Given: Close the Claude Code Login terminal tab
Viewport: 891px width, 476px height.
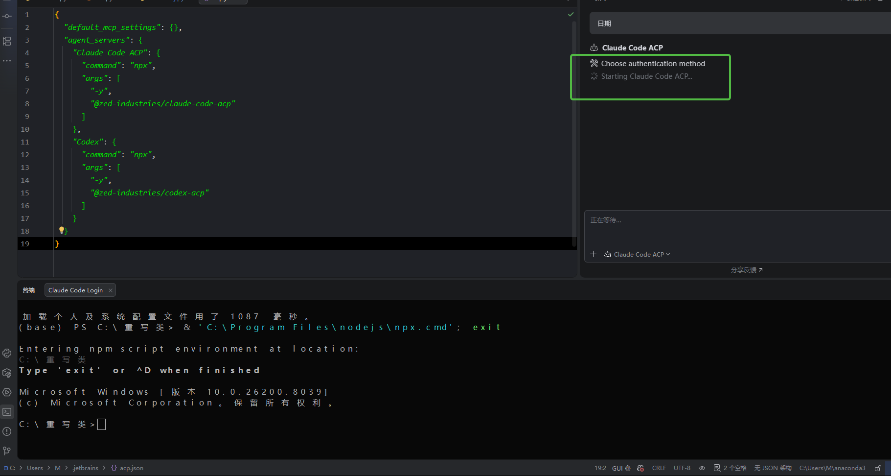Looking at the screenshot, I should pos(111,290).
